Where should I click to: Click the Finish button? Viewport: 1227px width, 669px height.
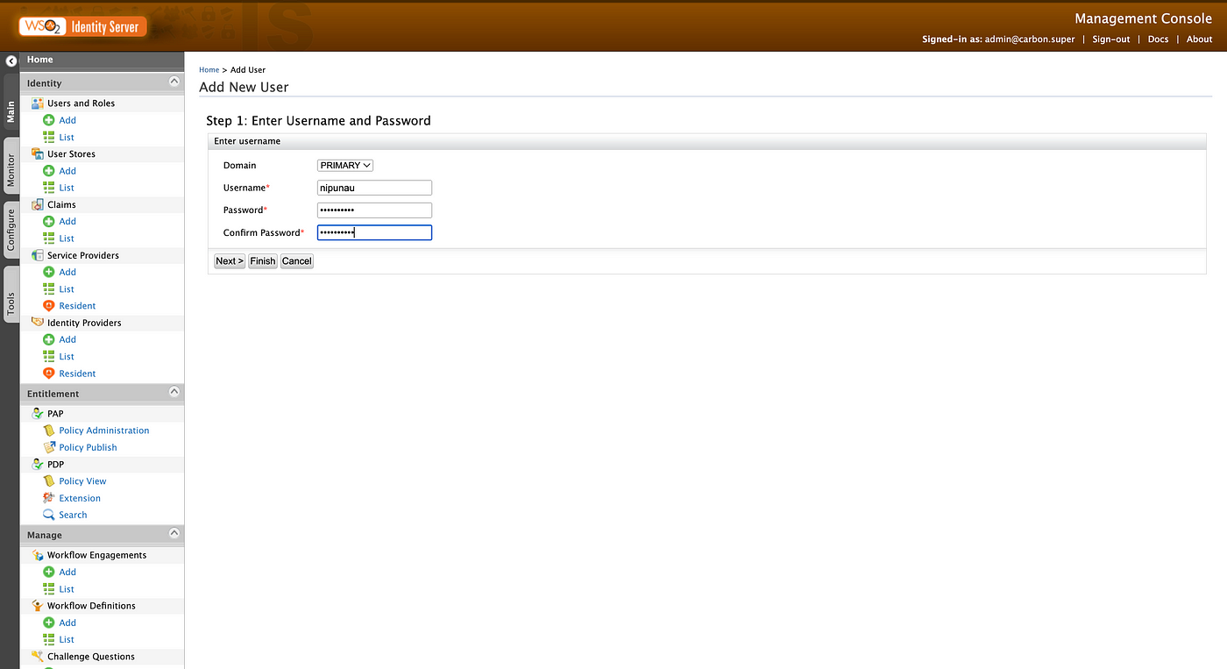[x=263, y=261]
